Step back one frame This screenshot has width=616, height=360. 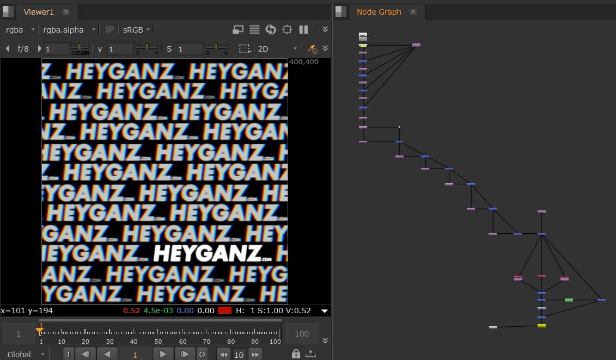tap(86, 355)
